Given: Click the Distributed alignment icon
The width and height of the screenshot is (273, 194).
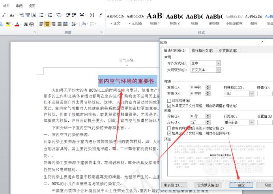Looking at the screenshot, I should pyautogui.click(x=65, y=24).
